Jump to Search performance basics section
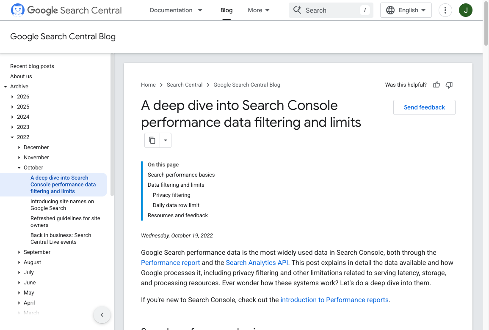Viewport: 489px width, 330px height. 181,175
